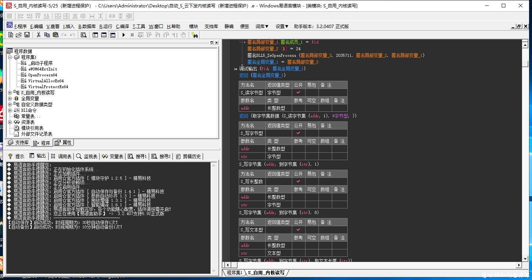Select the _启动子程序 subroutine
The height and width of the screenshot is (280, 532).
40,63
